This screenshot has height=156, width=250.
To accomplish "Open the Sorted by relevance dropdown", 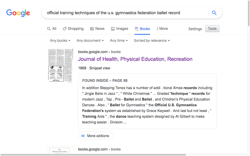I will [x=152, y=41].
